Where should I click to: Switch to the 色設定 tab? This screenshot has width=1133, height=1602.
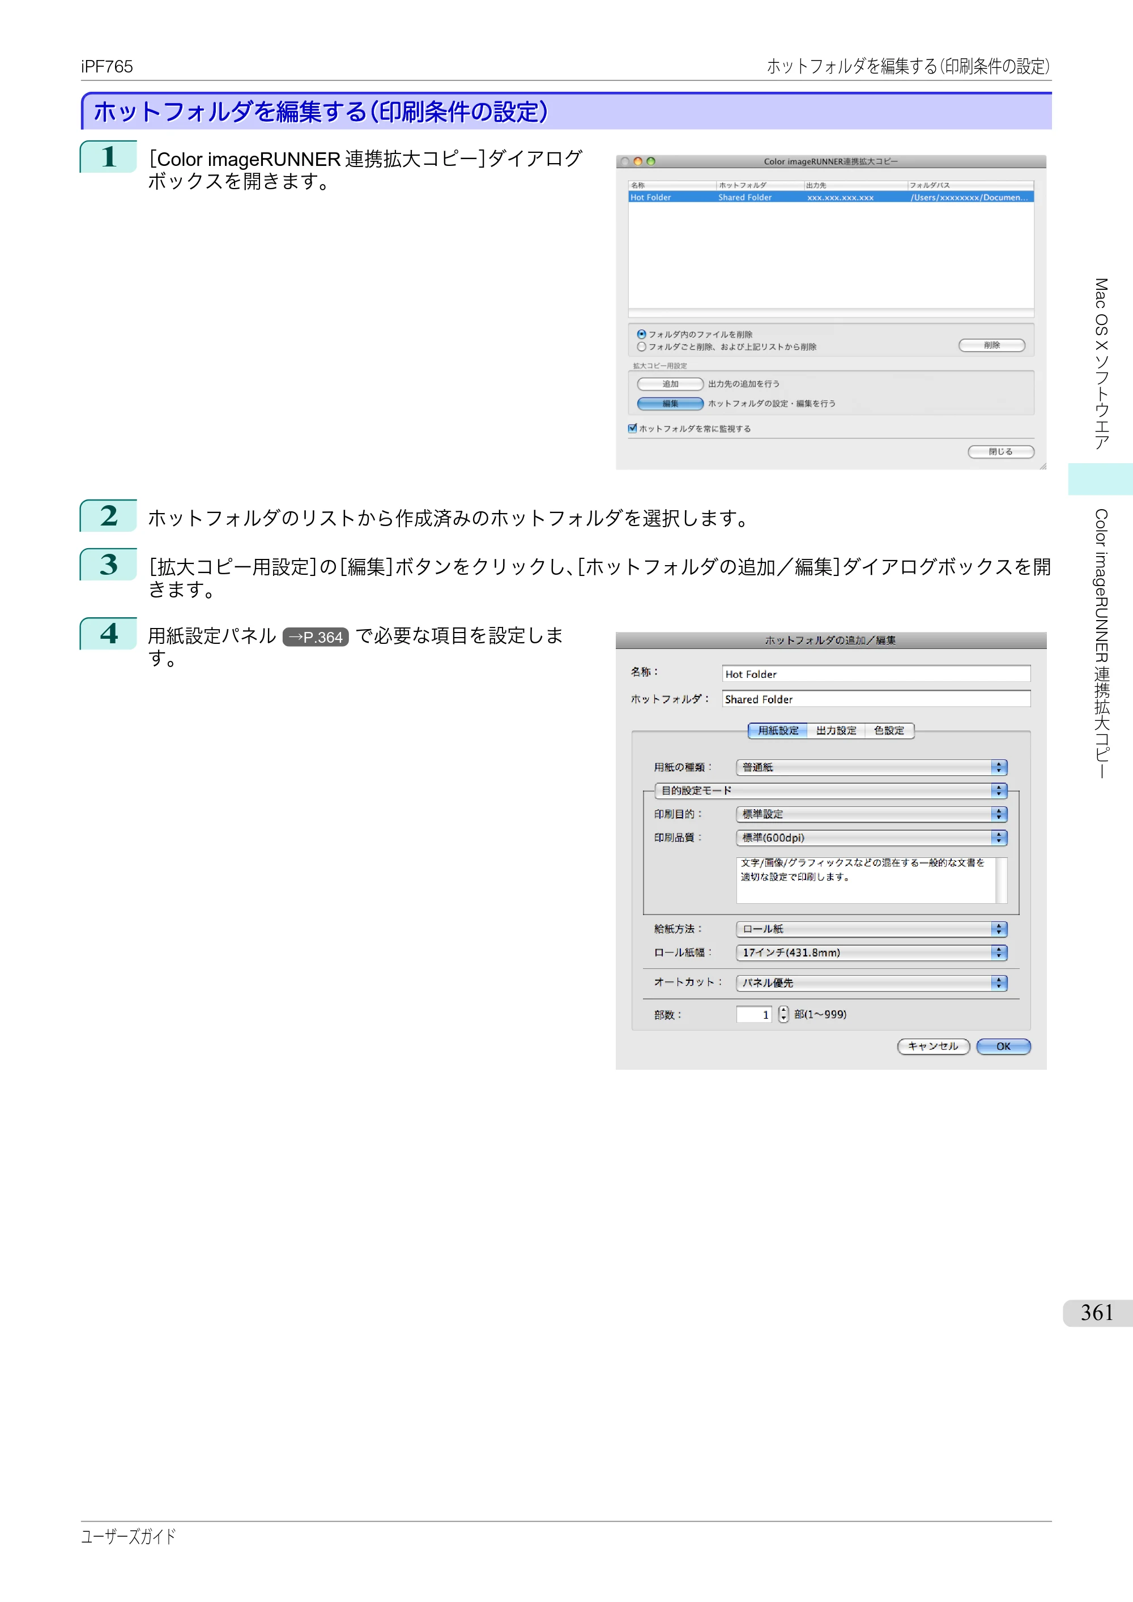(x=889, y=730)
